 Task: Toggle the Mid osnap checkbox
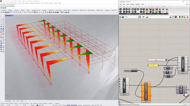pos(14,103)
